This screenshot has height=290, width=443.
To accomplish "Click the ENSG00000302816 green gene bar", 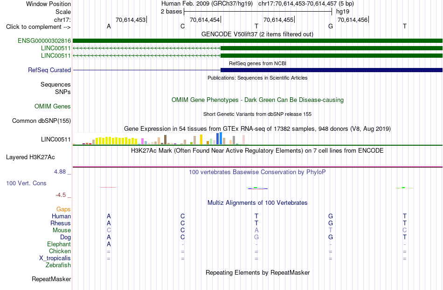I will pyautogui.click(x=258, y=40).
